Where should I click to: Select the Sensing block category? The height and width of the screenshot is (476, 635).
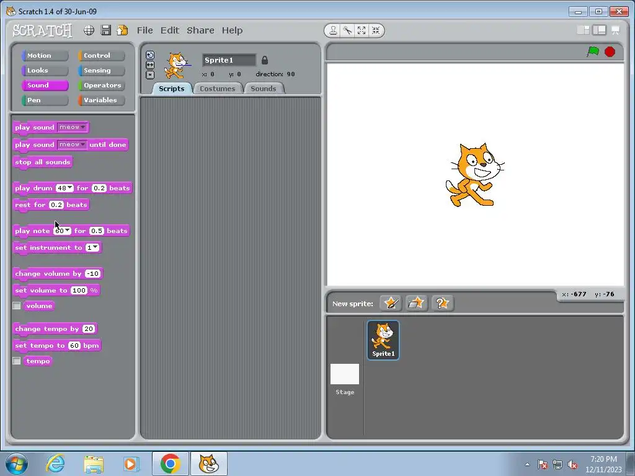[102, 71]
